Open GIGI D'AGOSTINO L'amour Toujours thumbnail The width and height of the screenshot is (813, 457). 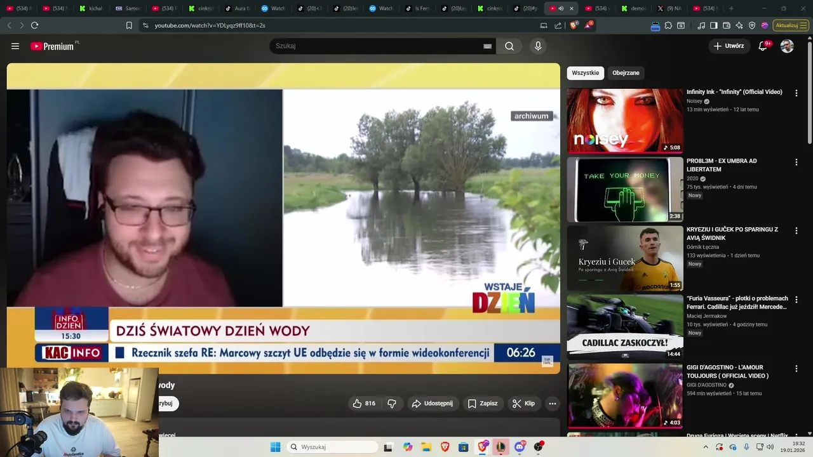[x=625, y=397]
